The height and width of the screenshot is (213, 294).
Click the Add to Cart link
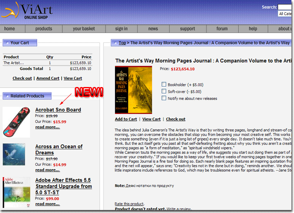[x=126, y=119]
